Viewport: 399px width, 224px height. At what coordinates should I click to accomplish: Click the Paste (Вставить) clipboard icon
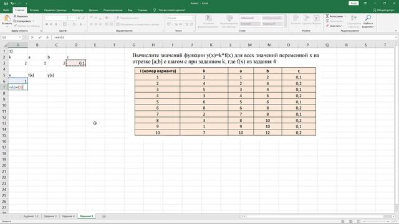(x=7, y=18)
